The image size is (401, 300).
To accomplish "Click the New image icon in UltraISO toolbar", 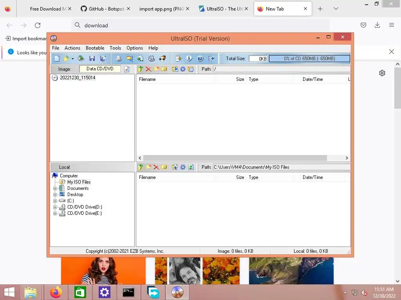I will (x=57, y=59).
